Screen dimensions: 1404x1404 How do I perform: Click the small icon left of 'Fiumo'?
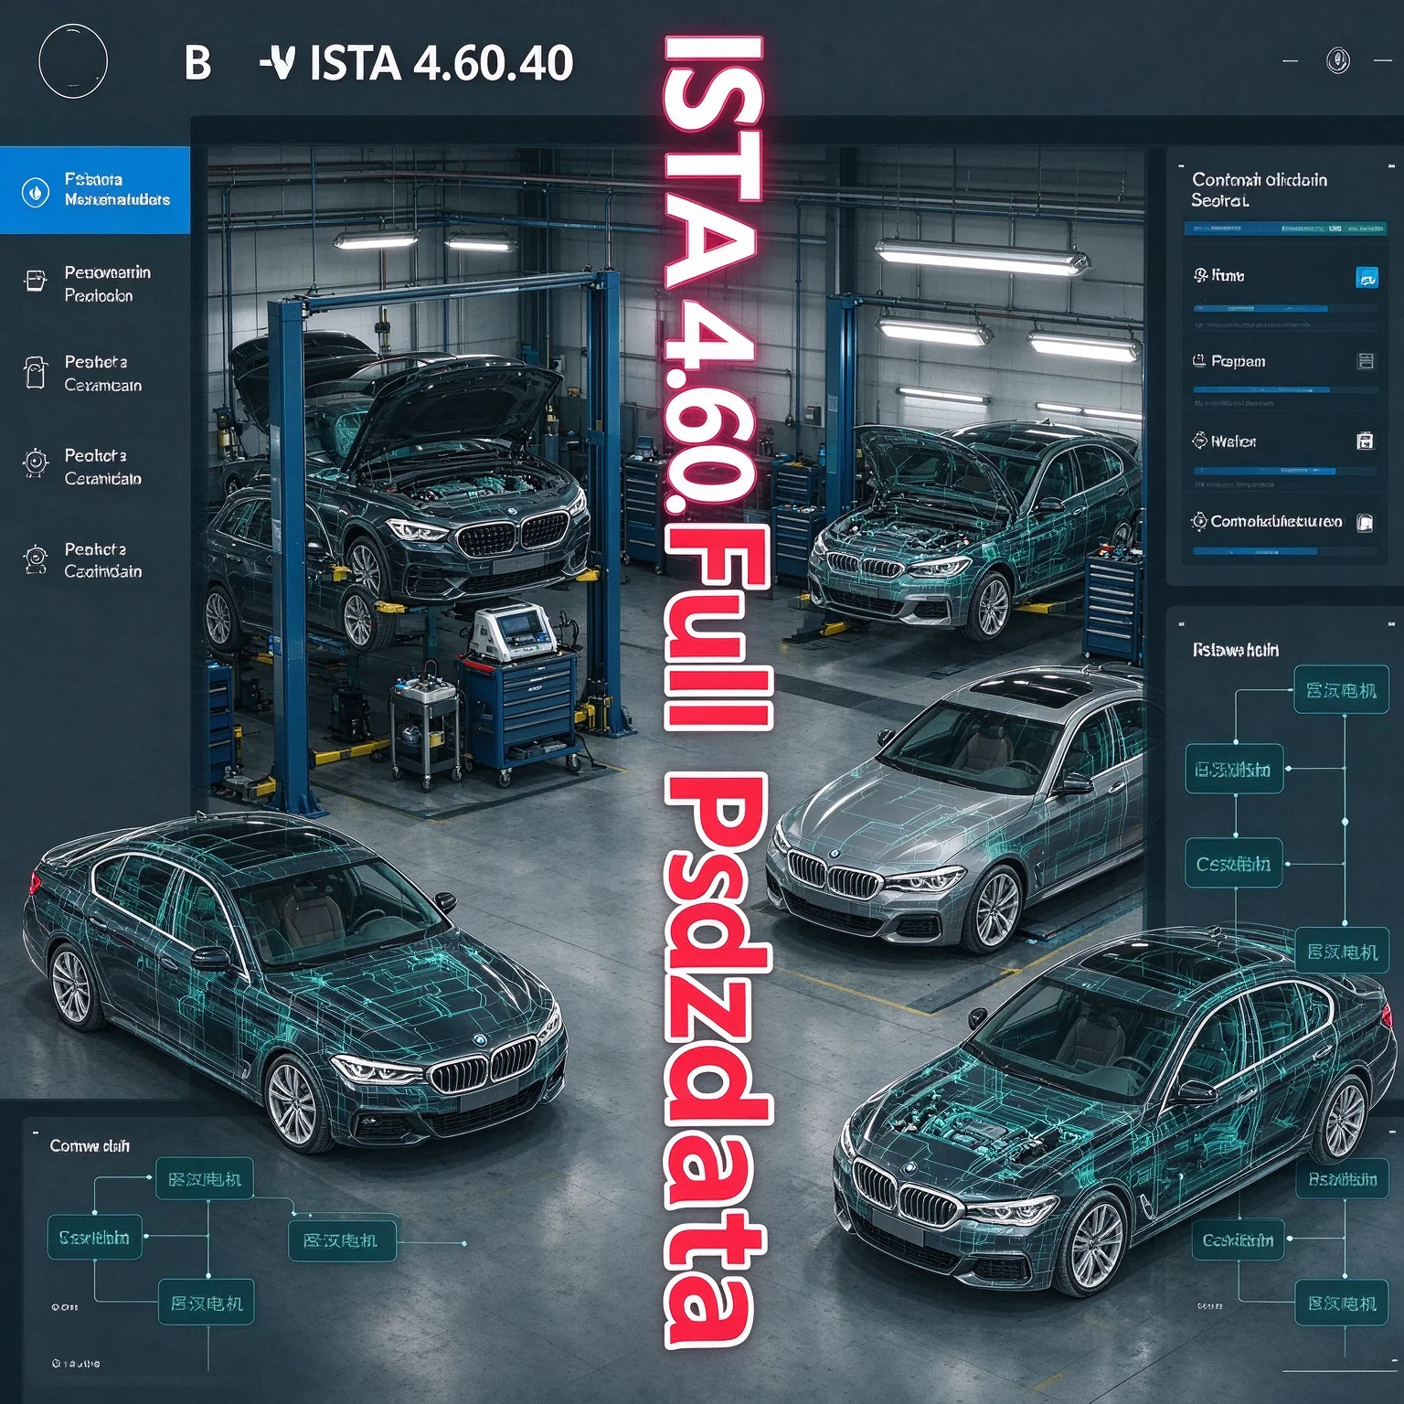click(1200, 275)
